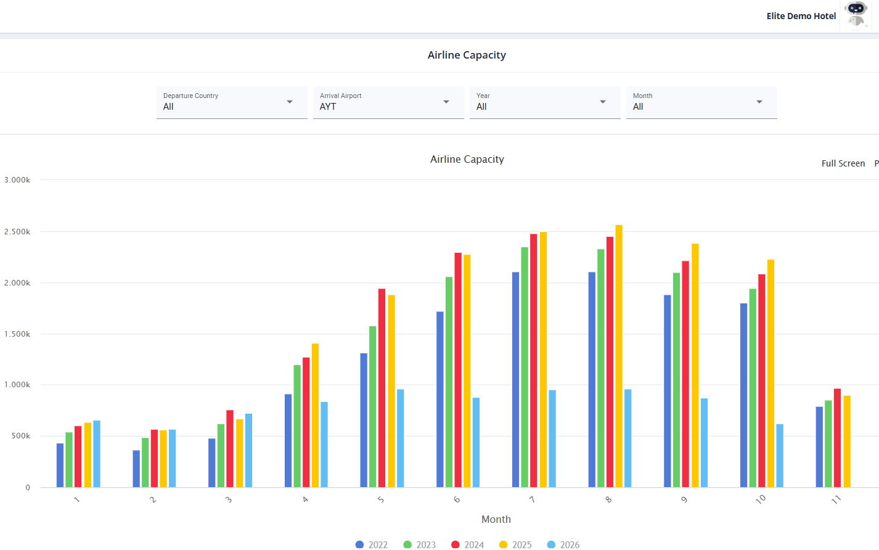
Task: Click Elite Demo Hotel name
Action: tap(801, 16)
